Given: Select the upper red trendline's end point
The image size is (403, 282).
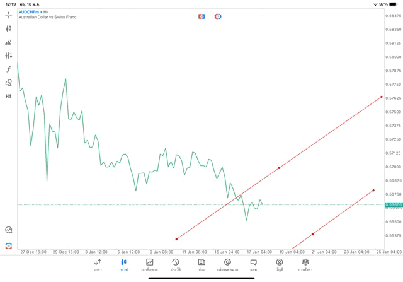Looking at the screenshot, I should 382,97.
